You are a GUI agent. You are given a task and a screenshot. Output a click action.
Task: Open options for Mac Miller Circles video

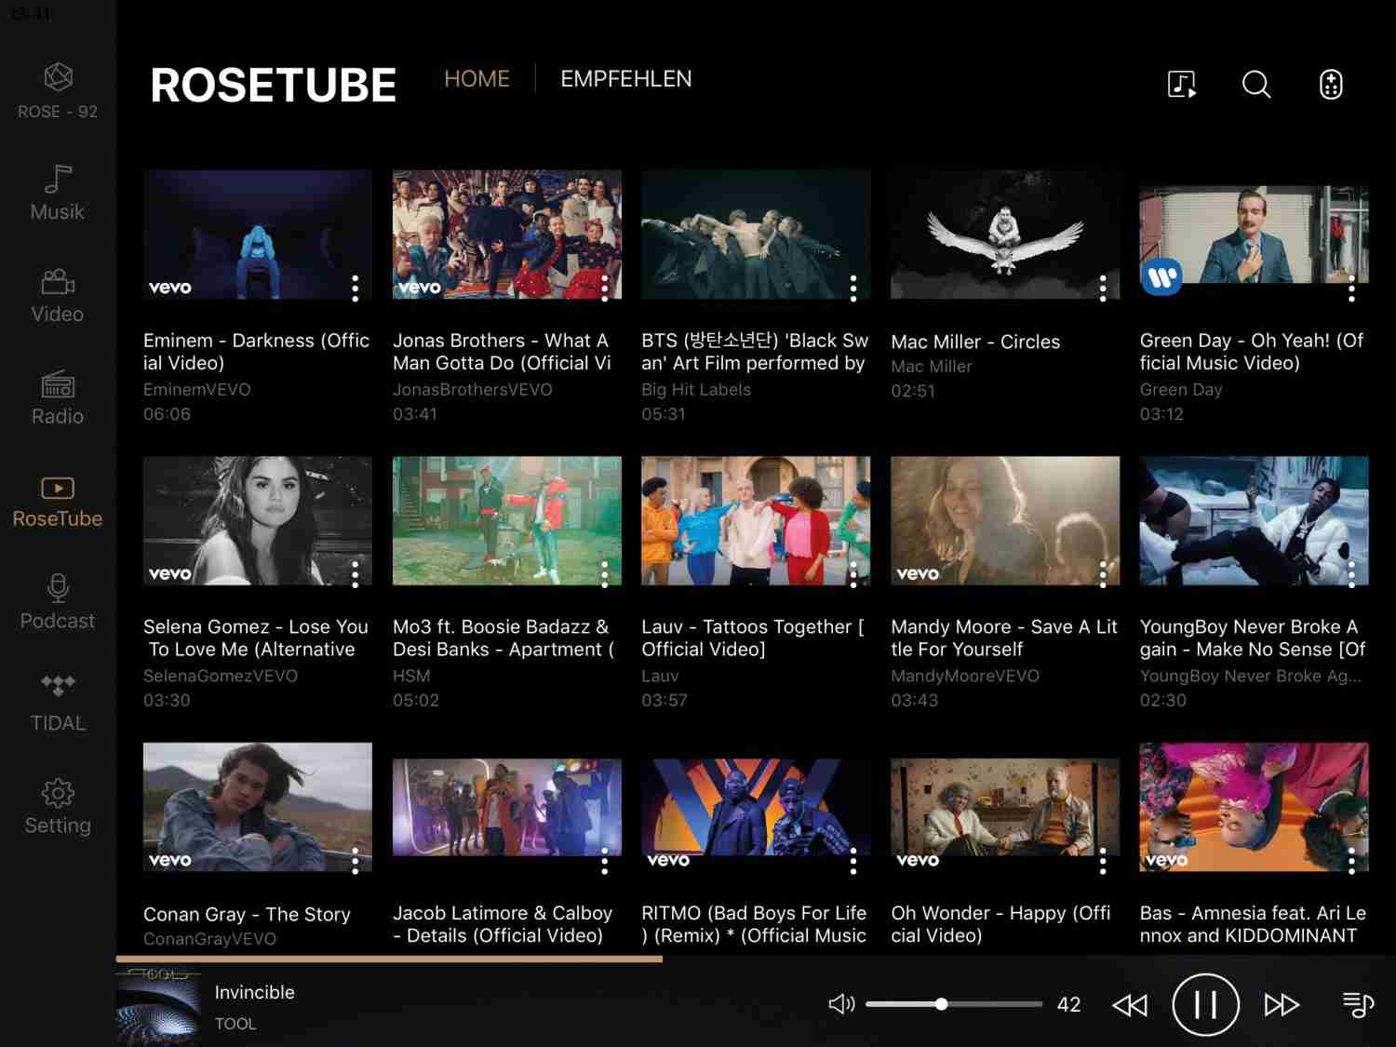pos(1103,288)
